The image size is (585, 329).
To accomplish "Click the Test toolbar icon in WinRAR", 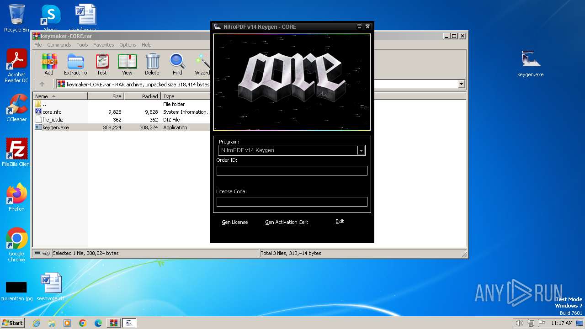I will pyautogui.click(x=102, y=64).
